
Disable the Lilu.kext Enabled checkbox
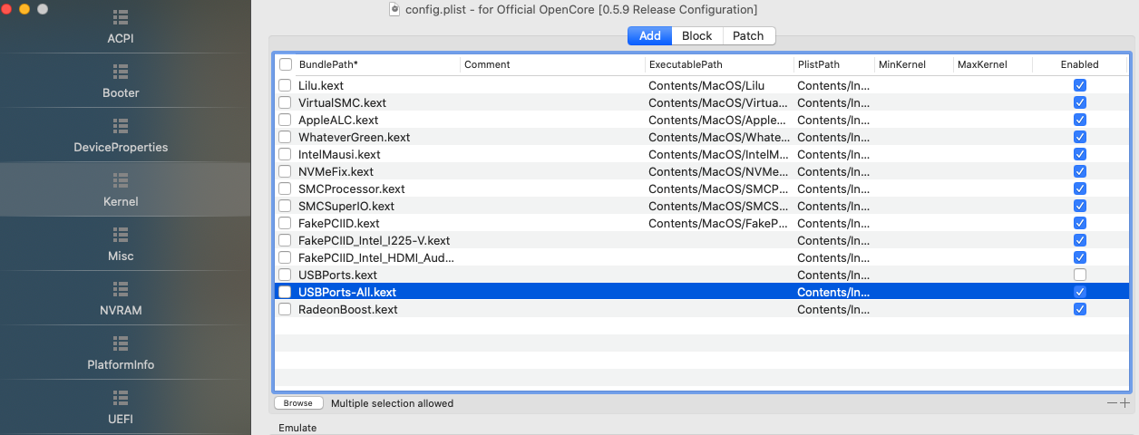click(1079, 85)
